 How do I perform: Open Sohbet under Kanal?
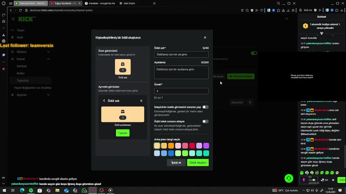point(22,66)
